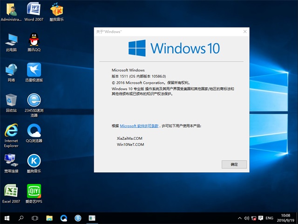
Task: Open the Microsoft 软件许可条款 link
Action: 139,126
